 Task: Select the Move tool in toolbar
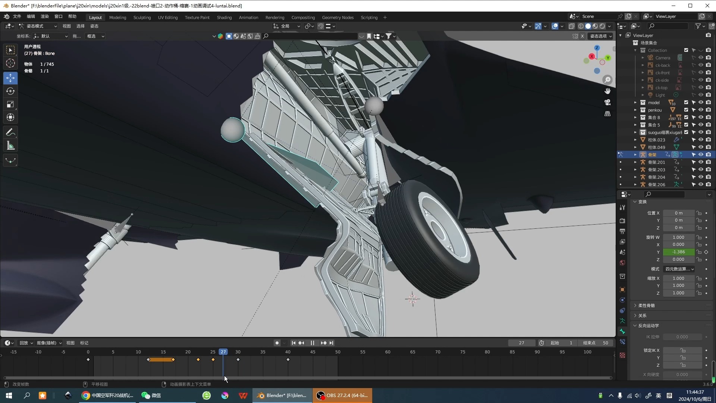[10, 78]
